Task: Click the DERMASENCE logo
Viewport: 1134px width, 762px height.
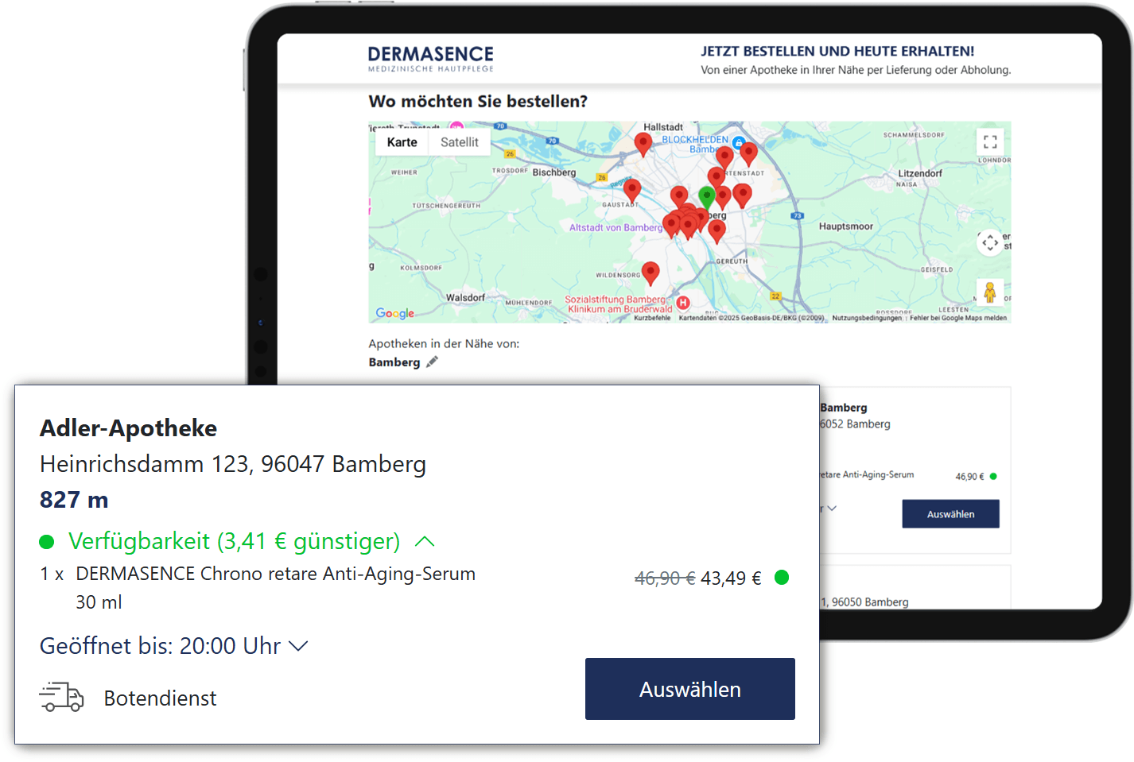Action: tap(430, 58)
